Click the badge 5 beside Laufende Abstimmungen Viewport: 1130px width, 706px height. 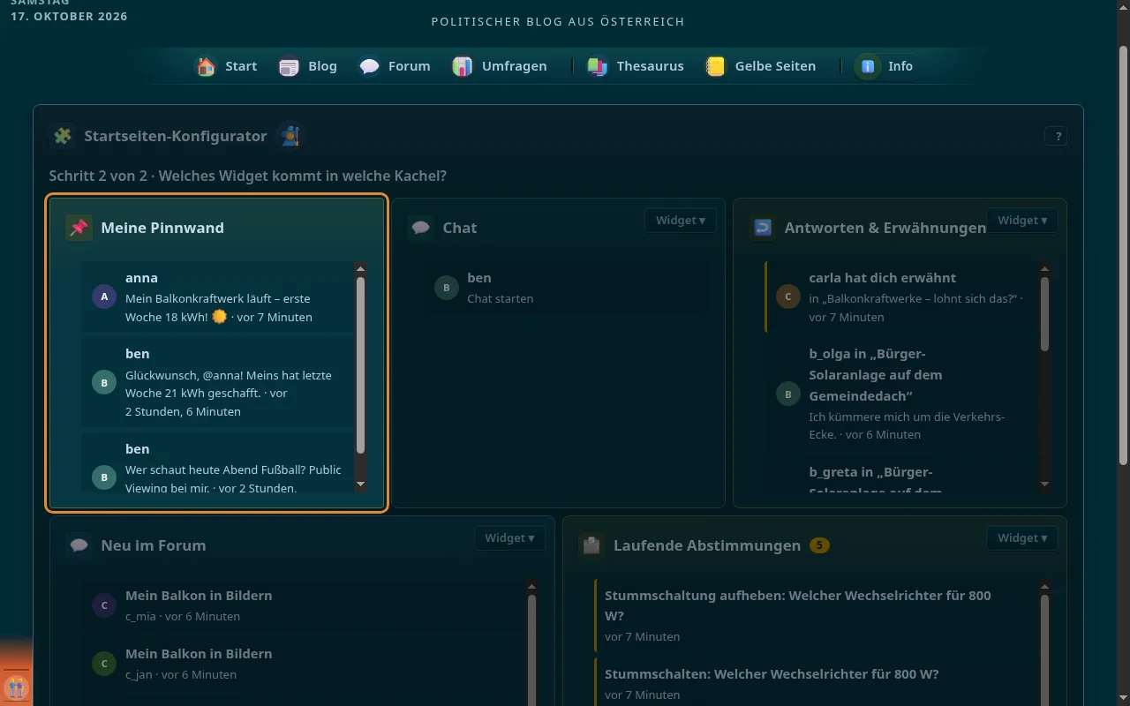(x=819, y=545)
